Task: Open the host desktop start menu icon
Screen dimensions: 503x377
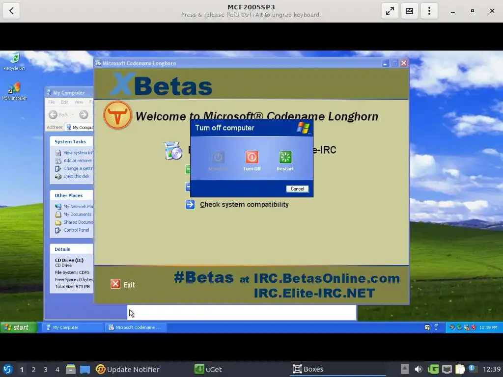Action: click(x=8, y=369)
